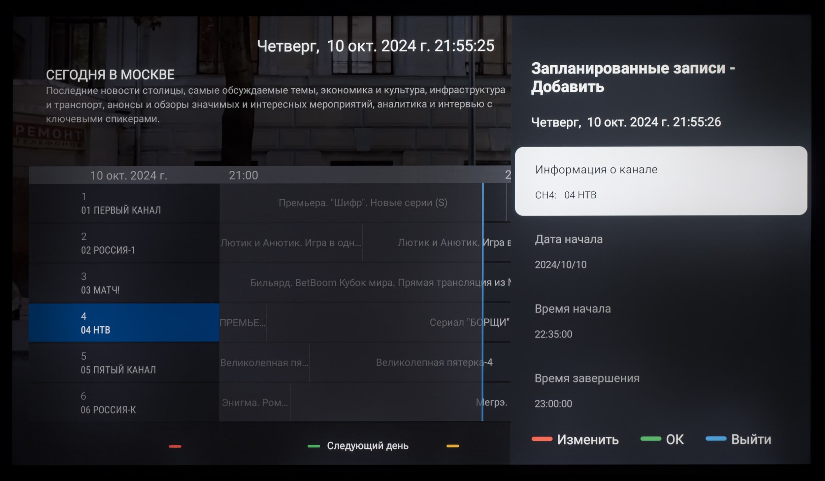Click the yellow indicator in guide footer
825x481 pixels.
452,446
